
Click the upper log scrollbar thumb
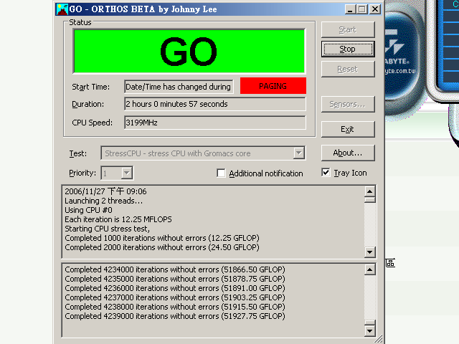coord(370,200)
